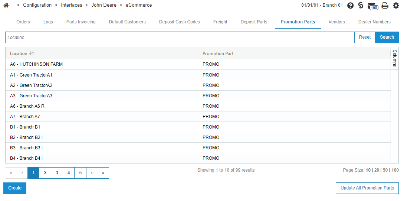Viewport: 404px width, 201px height.
Task: Sort by the Location column arrows
Action: pyautogui.click(x=32, y=54)
